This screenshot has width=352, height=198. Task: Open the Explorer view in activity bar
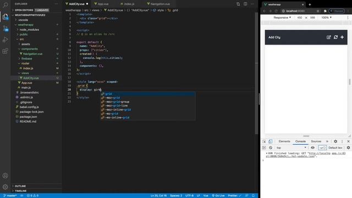coord(5,16)
